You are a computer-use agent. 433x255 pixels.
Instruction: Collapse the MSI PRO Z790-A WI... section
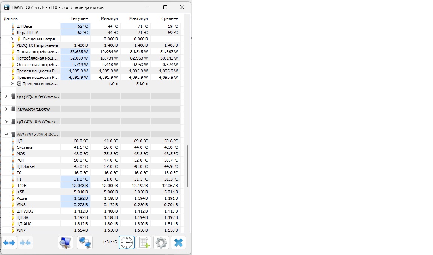pos(6,135)
